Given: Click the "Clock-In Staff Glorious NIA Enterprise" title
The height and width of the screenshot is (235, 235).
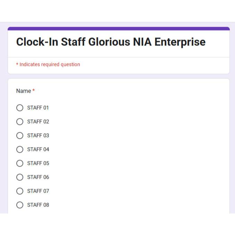Looking at the screenshot, I should 111,42.
